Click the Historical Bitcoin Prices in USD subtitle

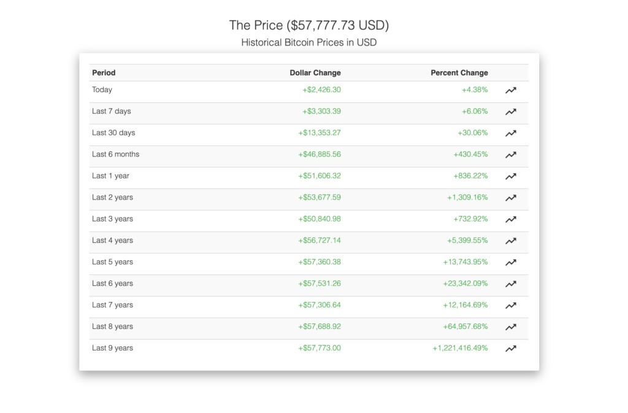click(309, 43)
